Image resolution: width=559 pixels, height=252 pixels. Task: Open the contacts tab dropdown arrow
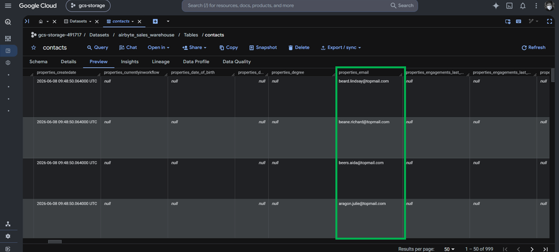(x=133, y=21)
